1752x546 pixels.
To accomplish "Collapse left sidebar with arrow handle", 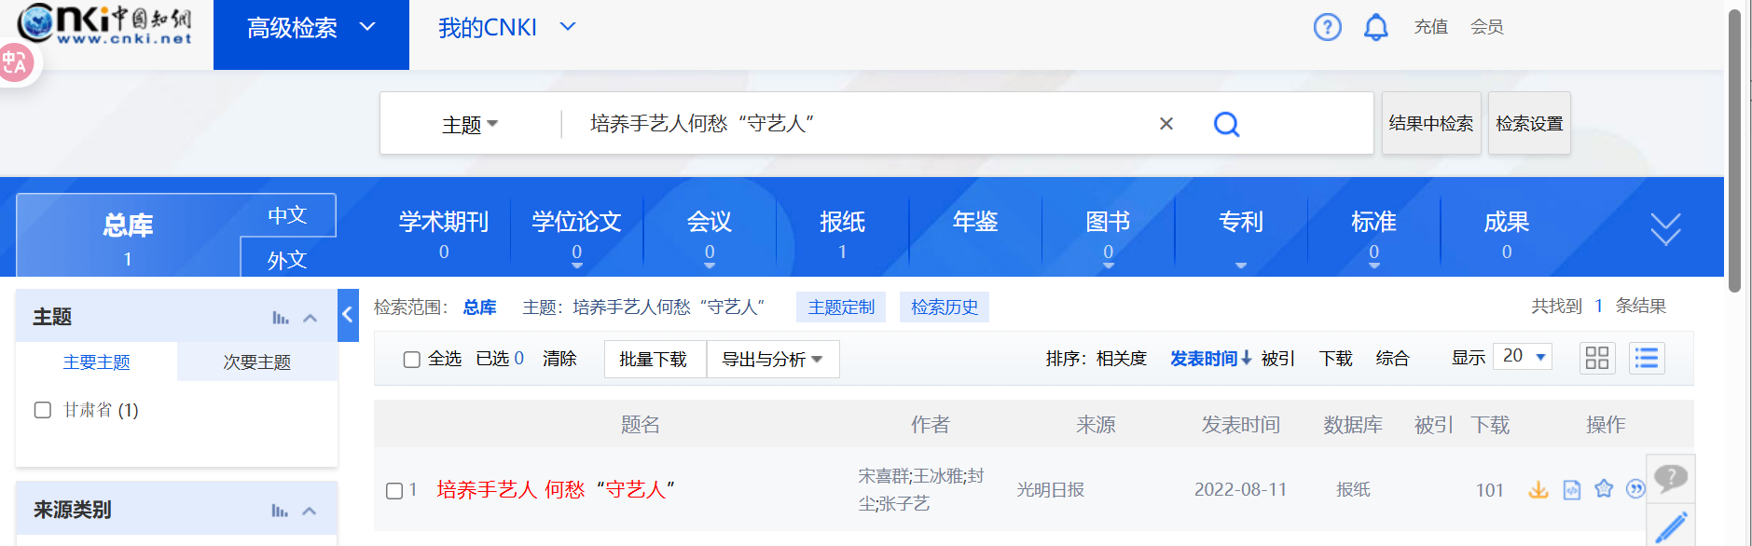I will [348, 315].
